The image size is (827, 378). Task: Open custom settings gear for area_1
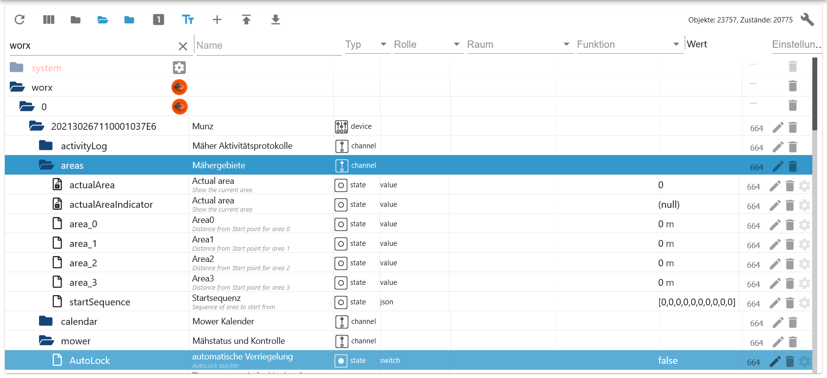pyautogui.click(x=805, y=244)
